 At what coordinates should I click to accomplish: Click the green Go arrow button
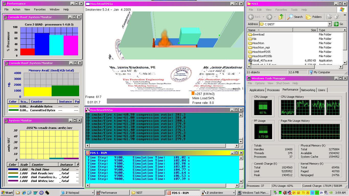pyautogui.click(x=336, y=24)
